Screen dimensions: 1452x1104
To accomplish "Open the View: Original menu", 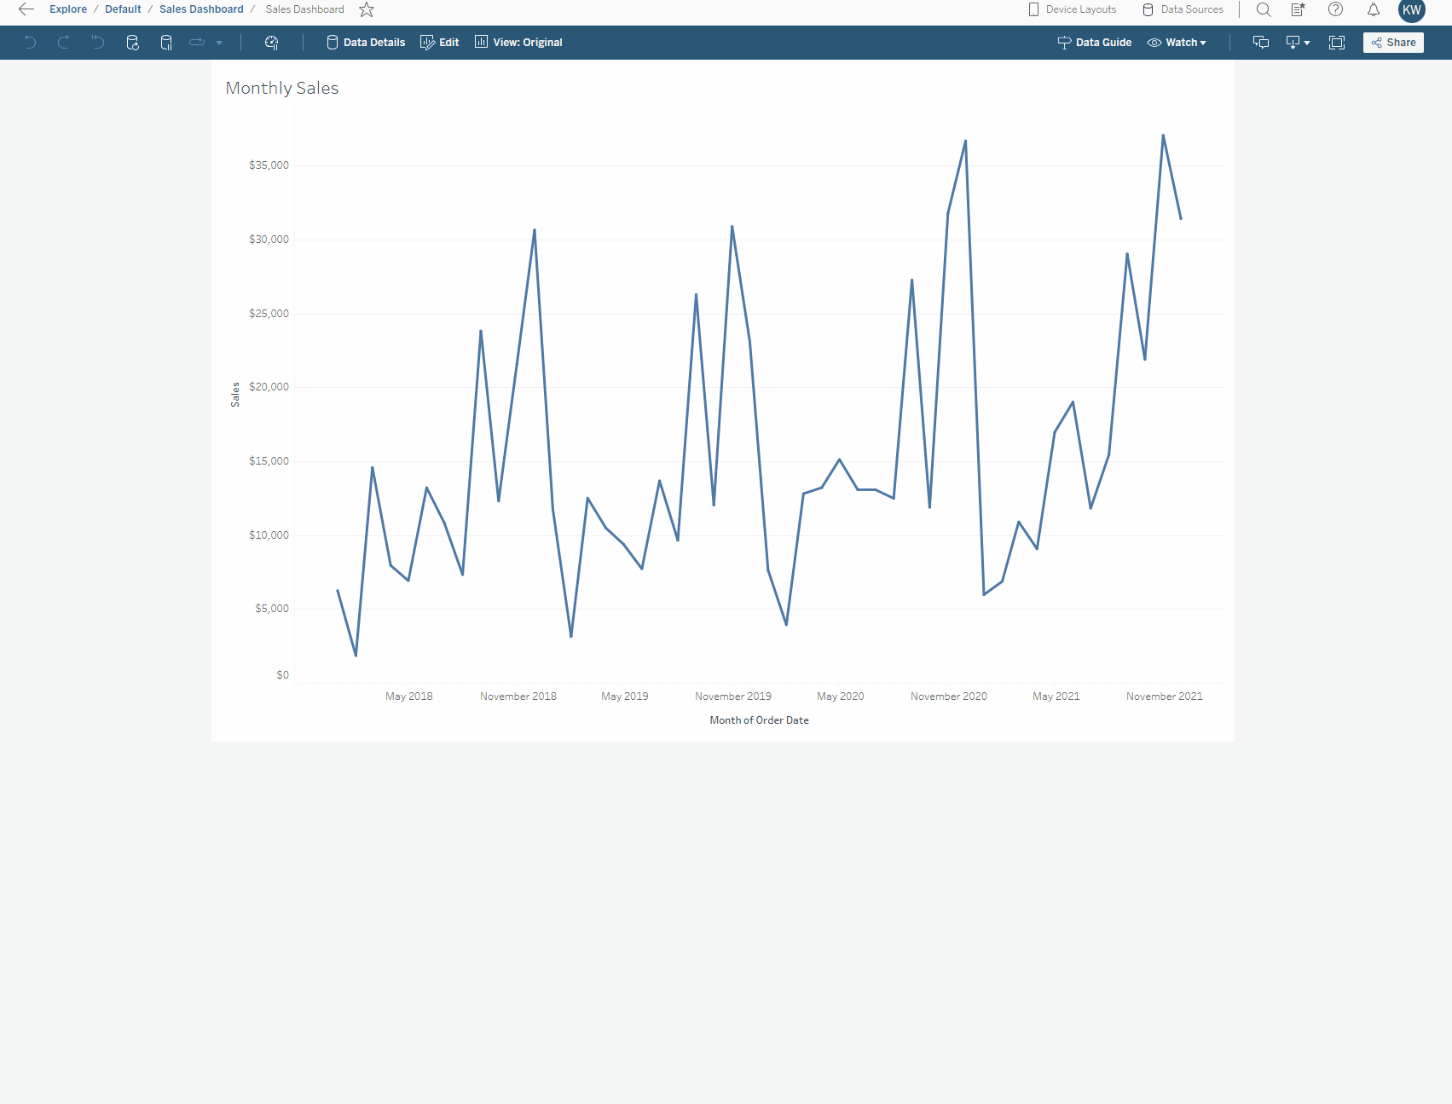I will tap(518, 43).
